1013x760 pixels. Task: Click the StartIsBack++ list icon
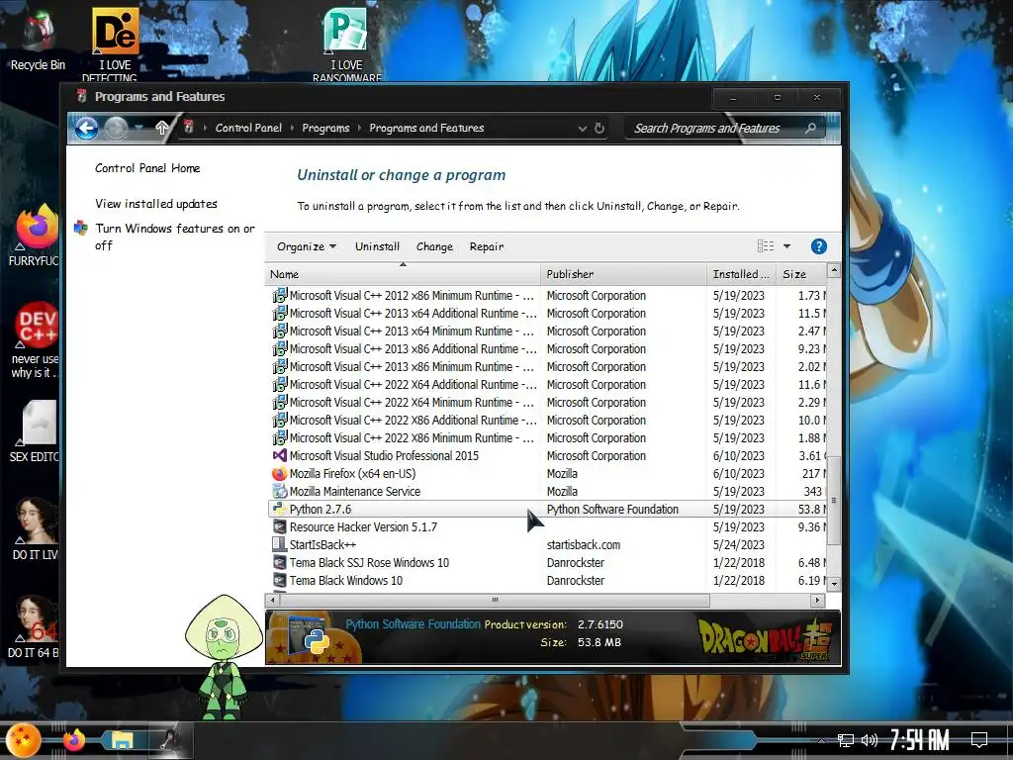coord(279,545)
